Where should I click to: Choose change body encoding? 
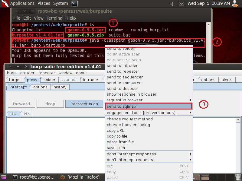point(149,125)
